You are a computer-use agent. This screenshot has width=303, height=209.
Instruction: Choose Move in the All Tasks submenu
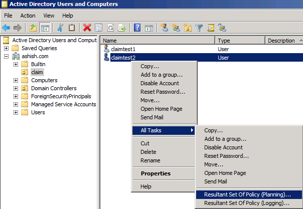249,164
